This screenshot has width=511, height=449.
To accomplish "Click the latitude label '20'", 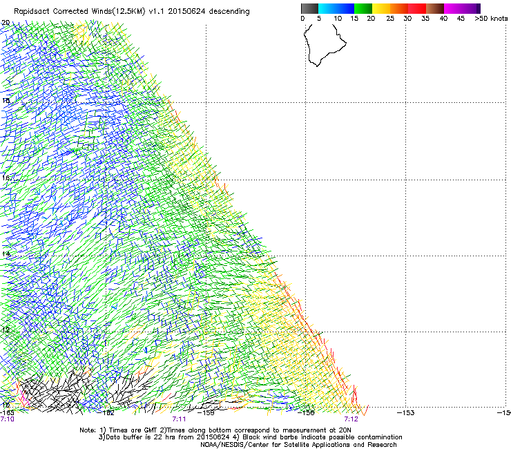I will click(x=6, y=23).
